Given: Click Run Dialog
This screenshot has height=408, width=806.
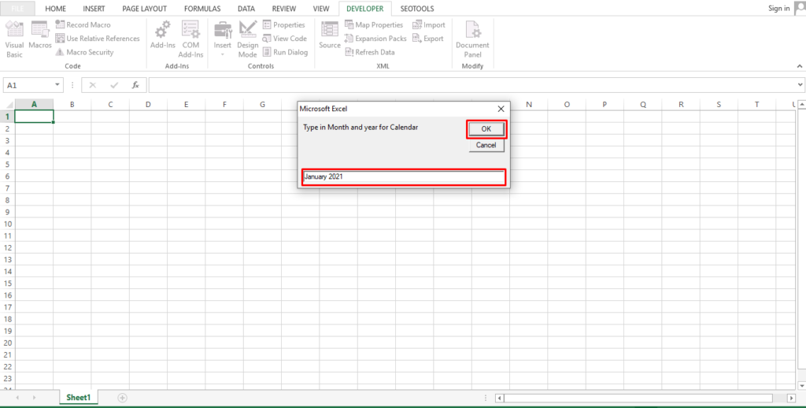Looking at the screenshot, I should [x=285, y=52].
